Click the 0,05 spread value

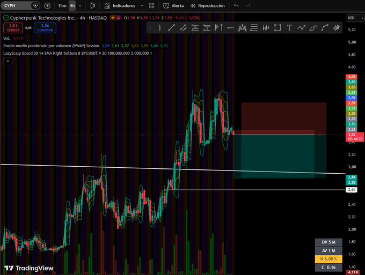[x=28, y=28]
